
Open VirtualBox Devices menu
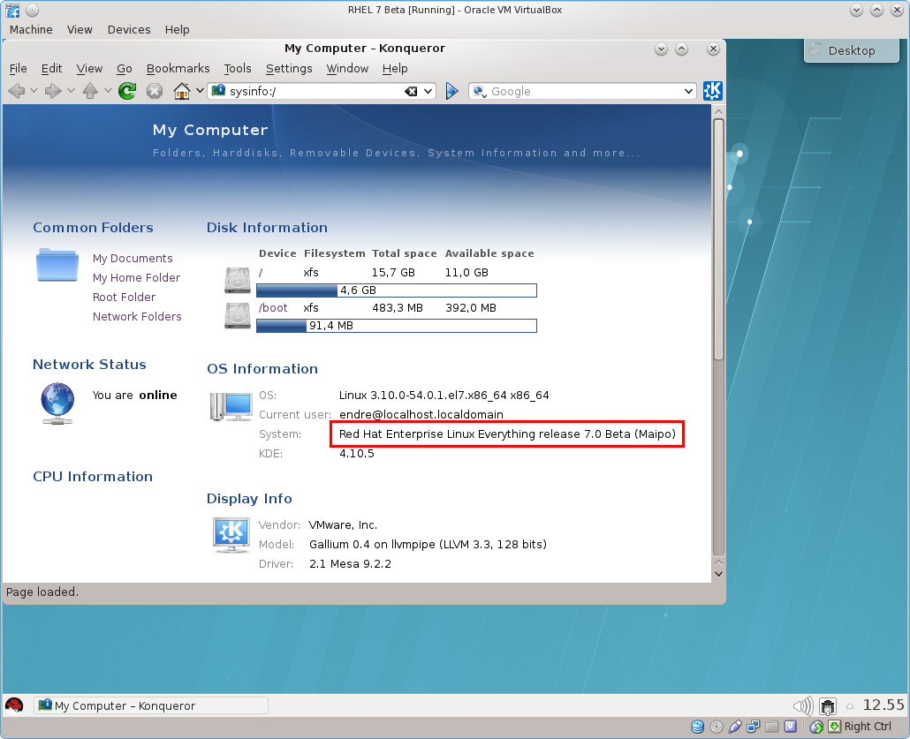tap(129, 30)
